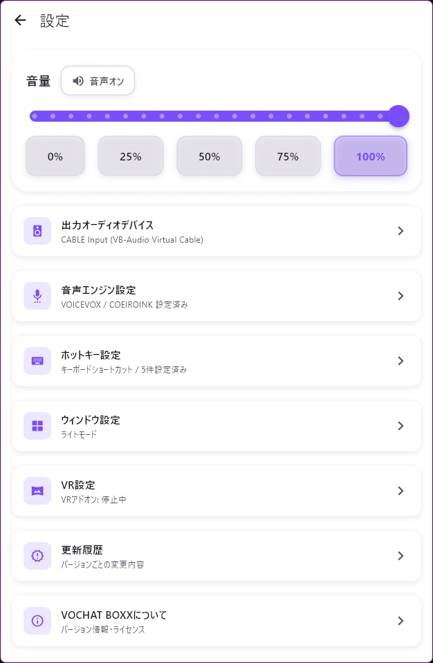
Task: Click the speaker icon for 出力オーディオデバイス
Action: pyautogui.click(x=37, y=230)
